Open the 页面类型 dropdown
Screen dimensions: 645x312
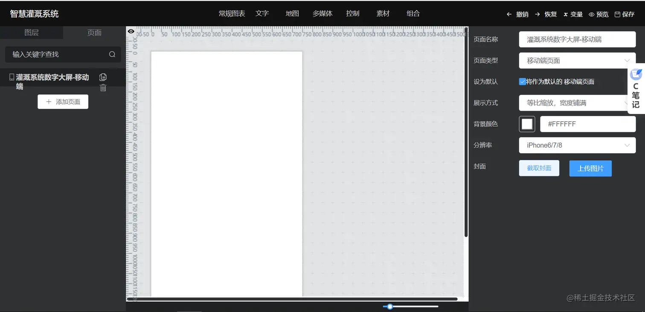pos(577,61)
